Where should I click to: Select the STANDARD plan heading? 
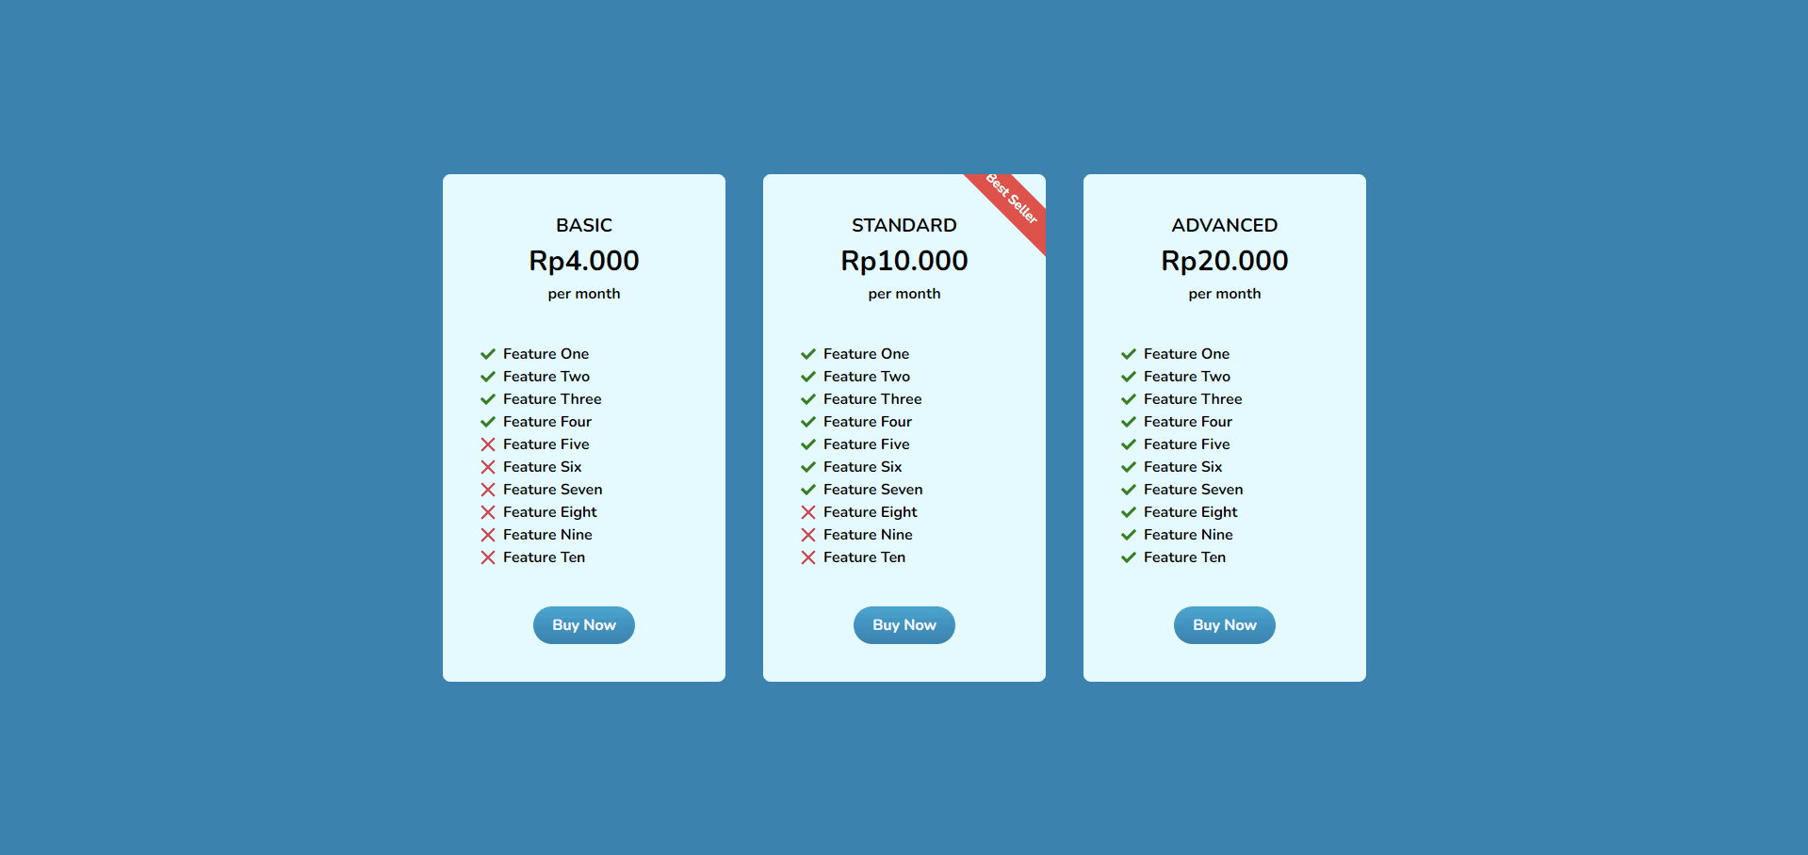(904, 225)
